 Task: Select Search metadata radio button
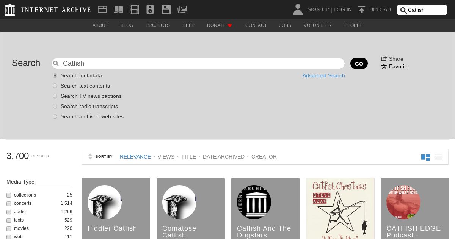pos(55,75)
